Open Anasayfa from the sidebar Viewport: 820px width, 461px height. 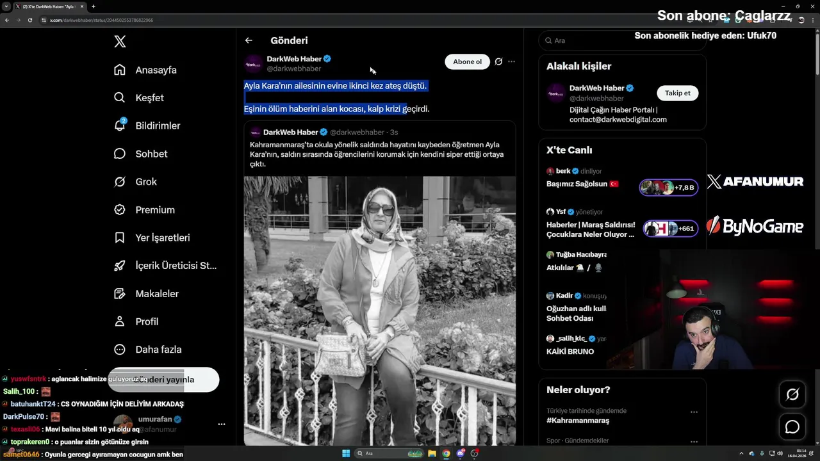click(145, 70)
